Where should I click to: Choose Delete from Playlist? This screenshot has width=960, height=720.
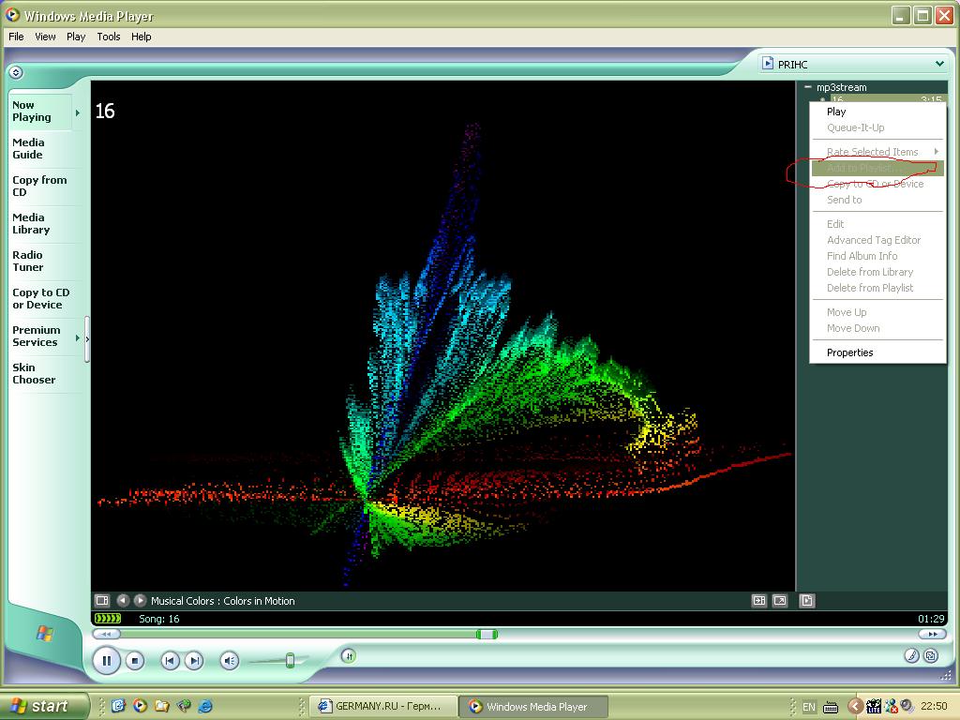point(877,288)
